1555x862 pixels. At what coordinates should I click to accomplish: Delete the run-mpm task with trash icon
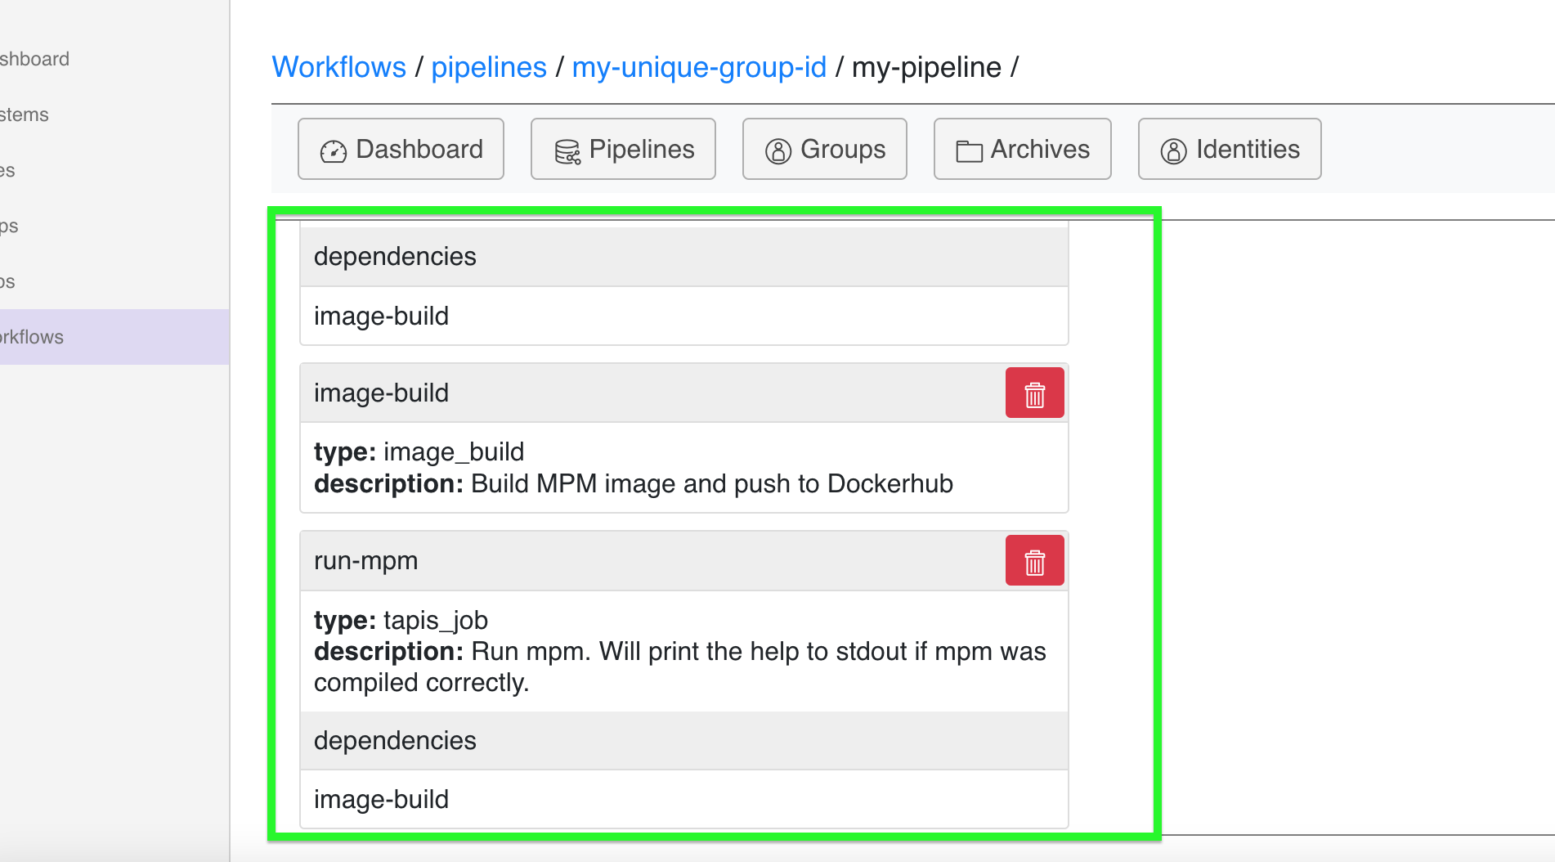(x=1034, y=561)
